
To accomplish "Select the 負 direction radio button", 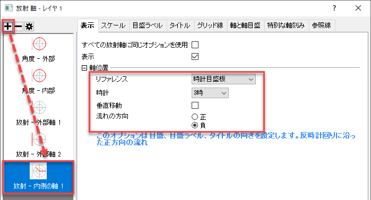I will (195, 125).
